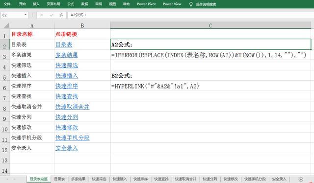Open the 审阅 ribbon tab
This screenshot has width=314, height=183.
pos(99,4)
